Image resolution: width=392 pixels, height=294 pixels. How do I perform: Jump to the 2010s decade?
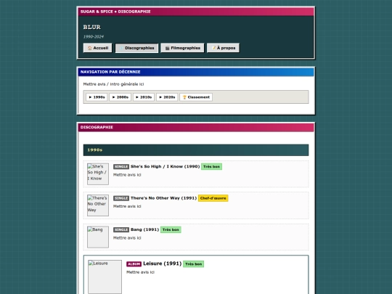pyautogui.click(x=144, y=97)
